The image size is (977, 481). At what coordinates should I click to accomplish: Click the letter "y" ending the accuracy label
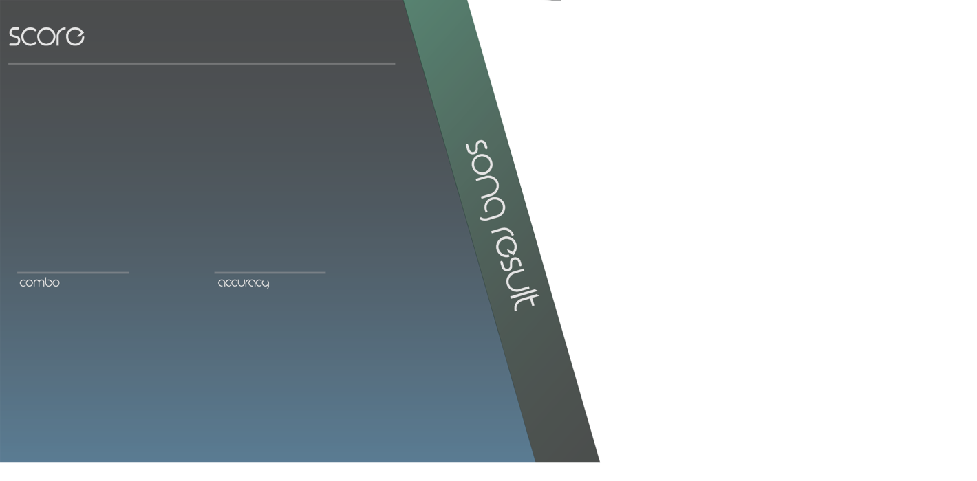265,284
